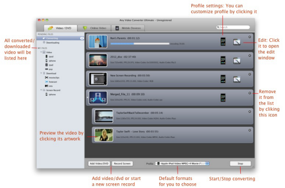Preview Taylor Swift - Love Story thumbnail
The height and width of the screenshot is (188, 285).
(x=104, y=135)
